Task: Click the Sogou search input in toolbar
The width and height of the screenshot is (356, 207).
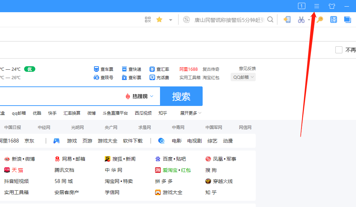Action: [x=229, y=20]
